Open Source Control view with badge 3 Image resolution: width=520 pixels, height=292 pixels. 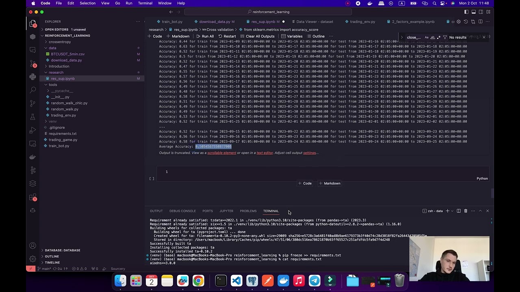pos(33,63)
